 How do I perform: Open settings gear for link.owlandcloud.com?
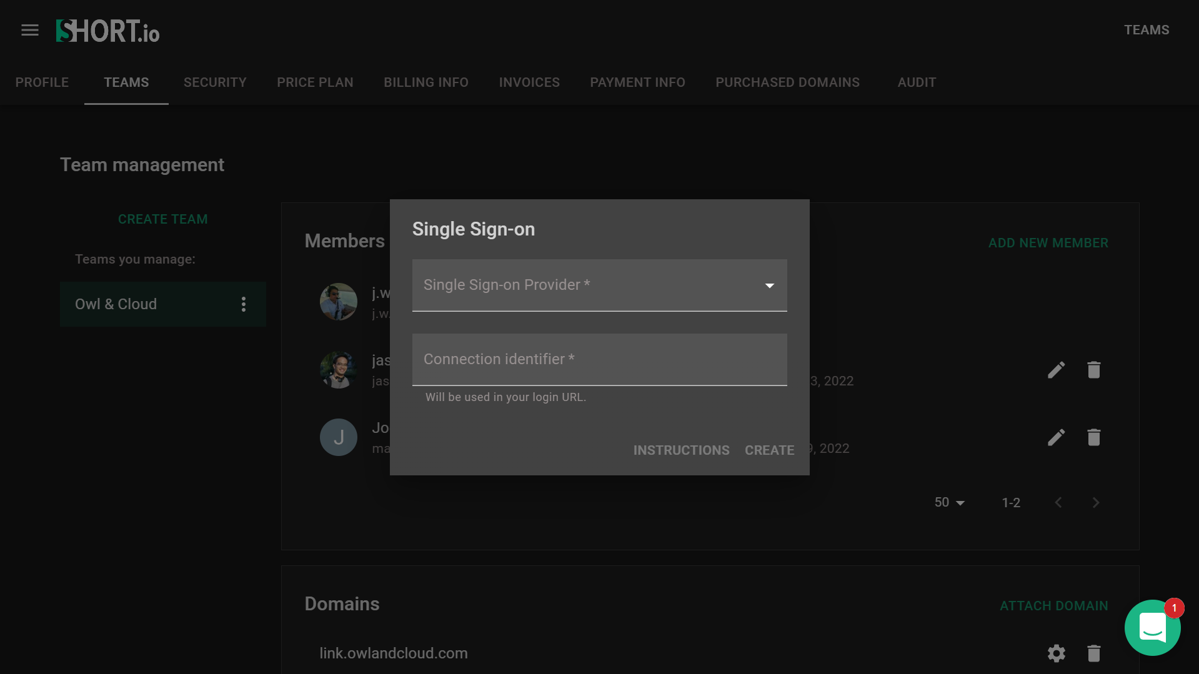tap(1056, 653)
